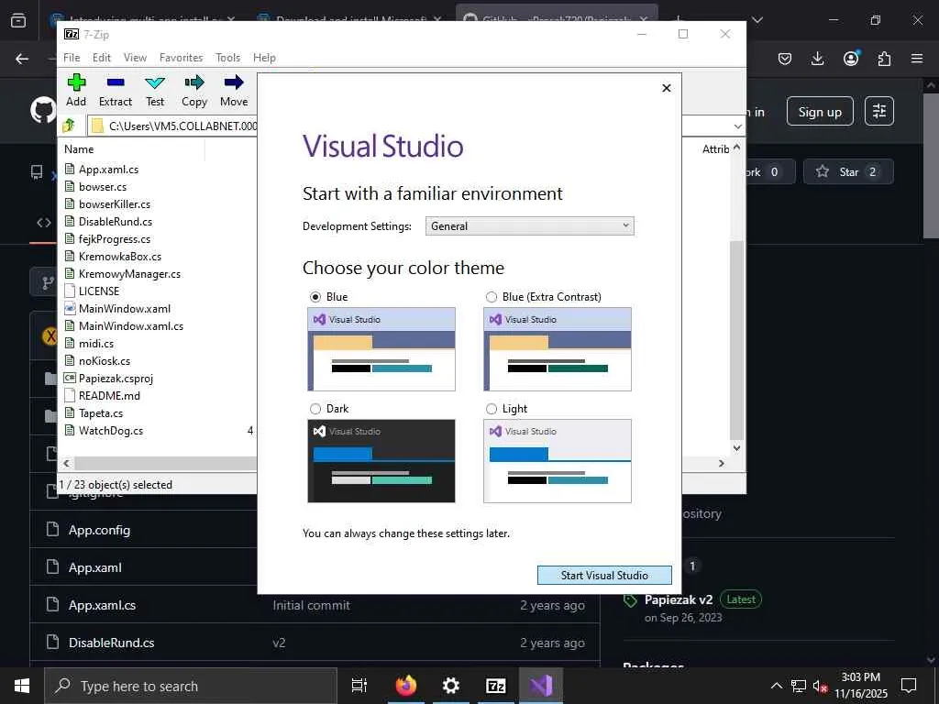Open Task View on the taskbar
This screenshot has width=939, height=704.
[359, 686]
